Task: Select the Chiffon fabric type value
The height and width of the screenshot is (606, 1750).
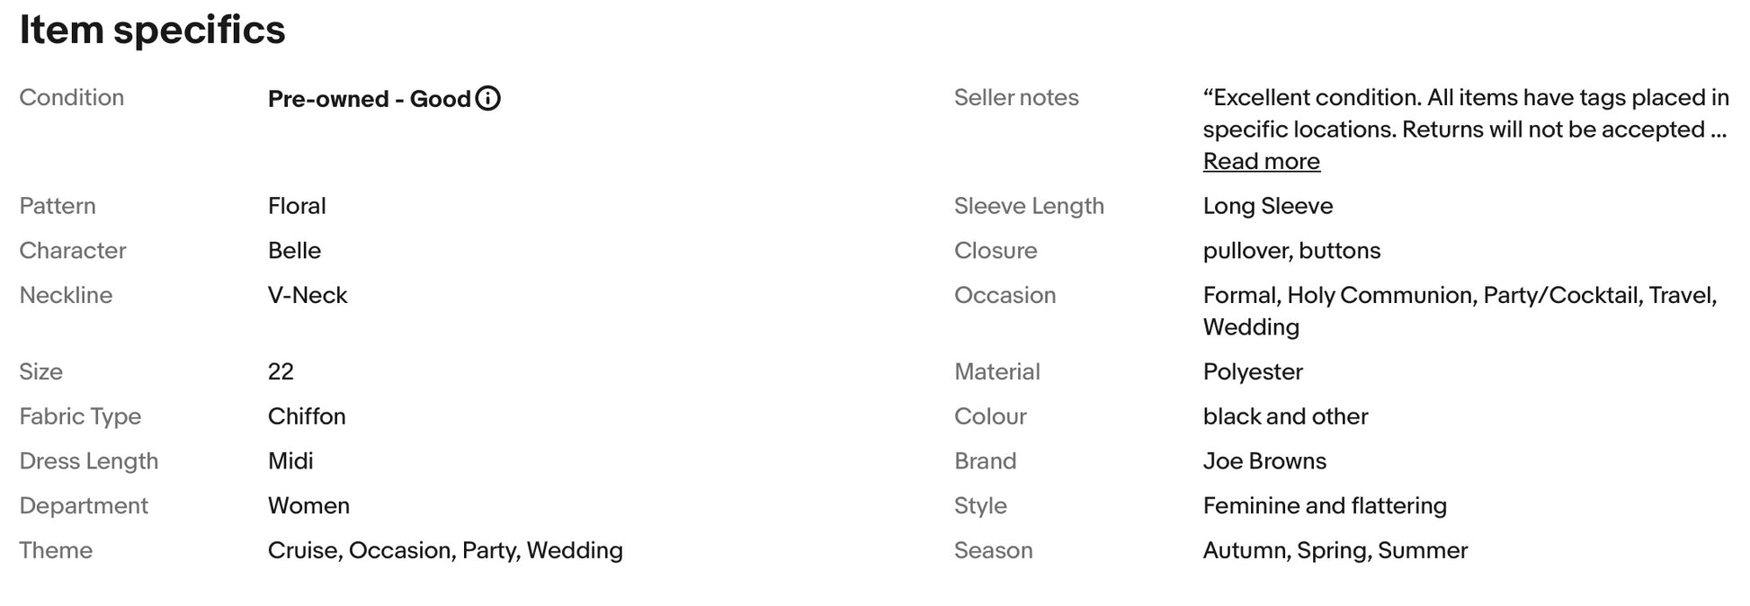Action: point(307,417)
